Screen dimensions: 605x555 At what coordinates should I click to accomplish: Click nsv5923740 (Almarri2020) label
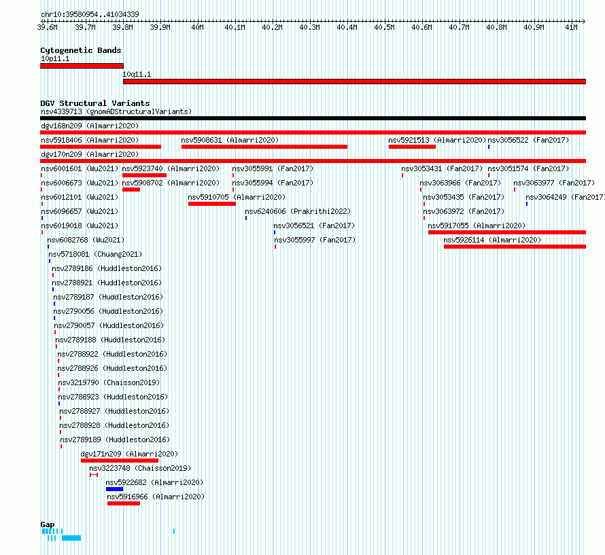(171, 168)
